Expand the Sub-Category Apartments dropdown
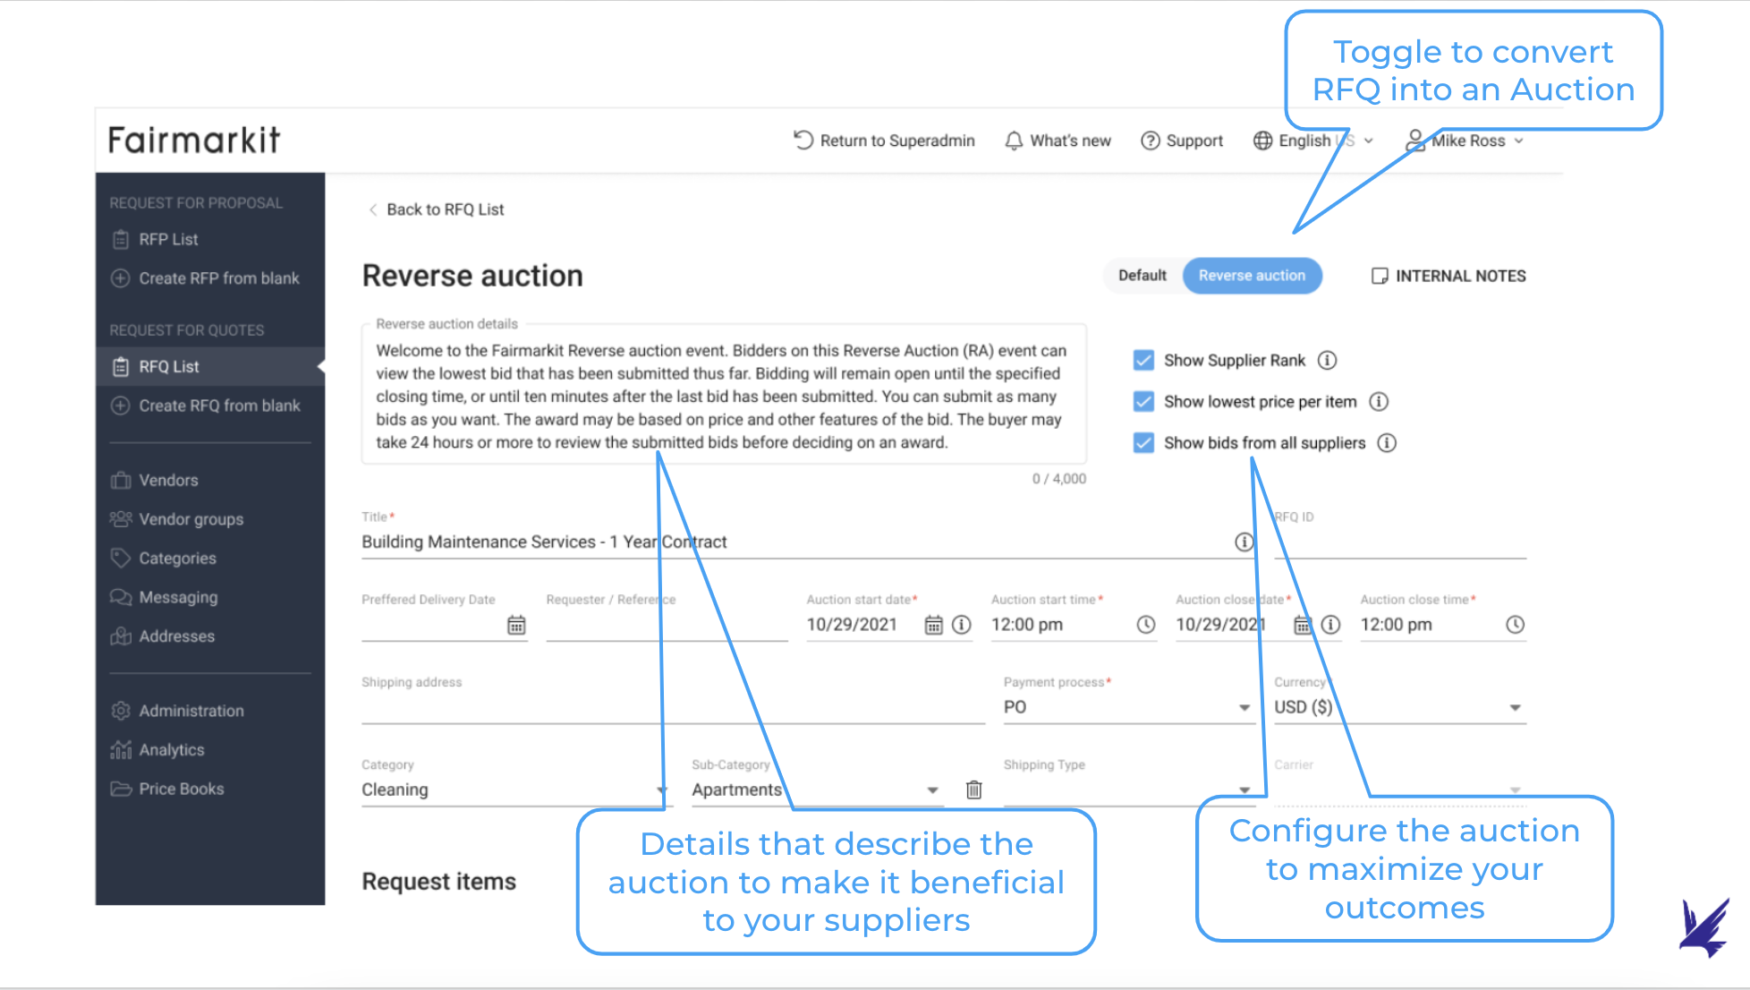This screenshot has height=990, width=1750. coord(932,789)
